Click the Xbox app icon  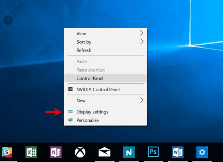click(80, 152)
